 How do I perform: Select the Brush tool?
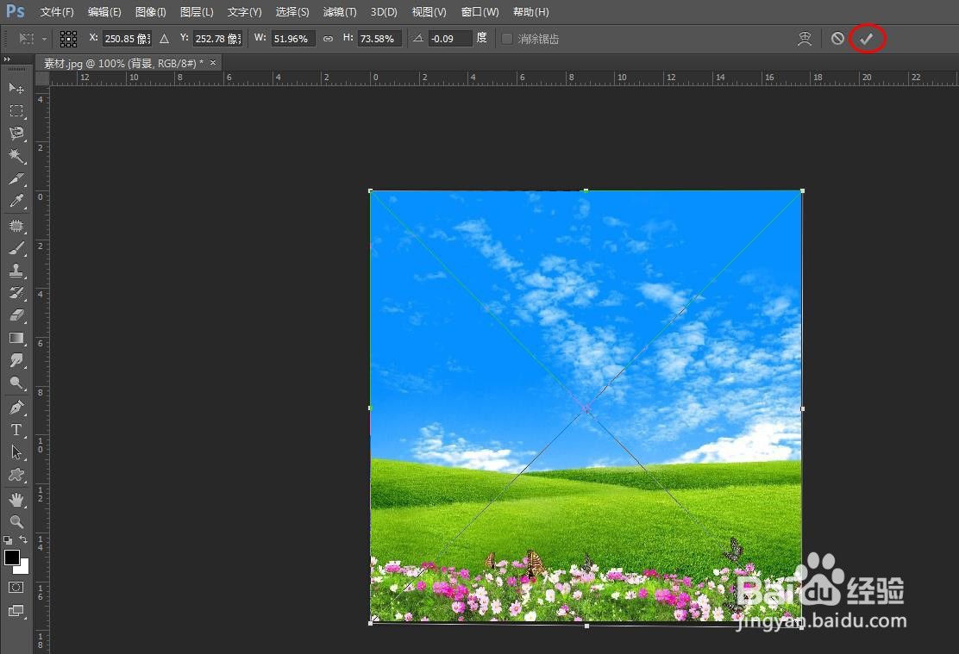[x=16, y=248]
